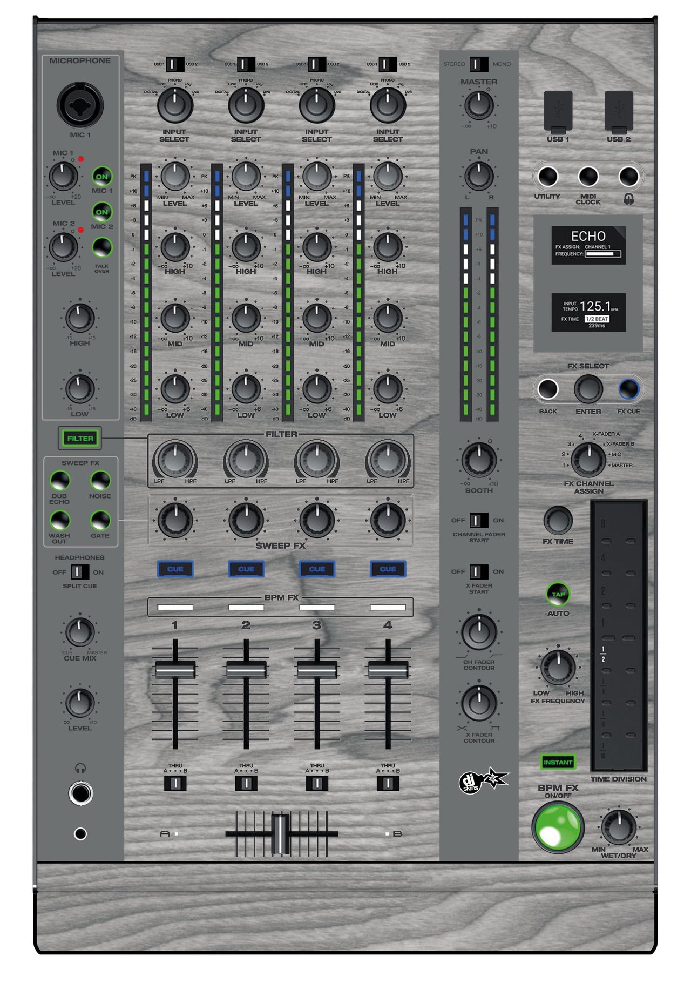Image resolution: width=691 pixels, height=983 pixels.
Task: Click the Master level knob
Action: pos(479,105)
